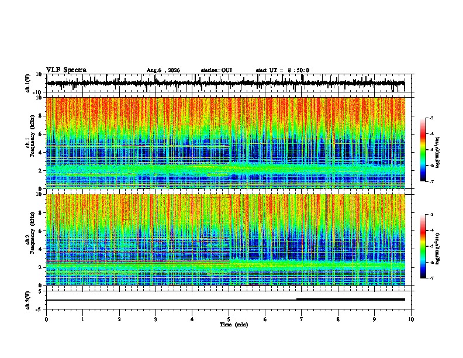Screen dimensions: 463x358
Task: Click the "8" kHz tick of ch.1 spectrogram
Action: (x=40, y=116)
